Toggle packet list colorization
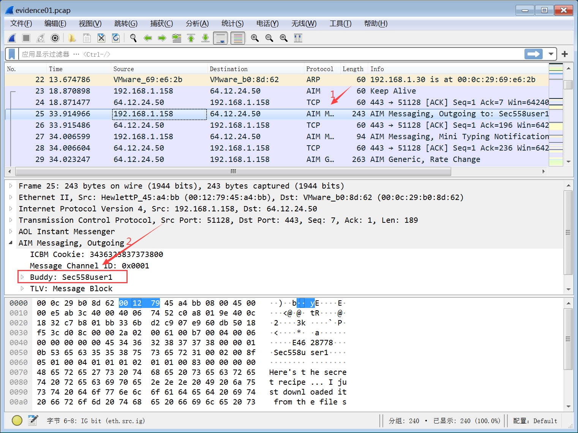This screenshot has height=433, width=578. coord(238,38)
